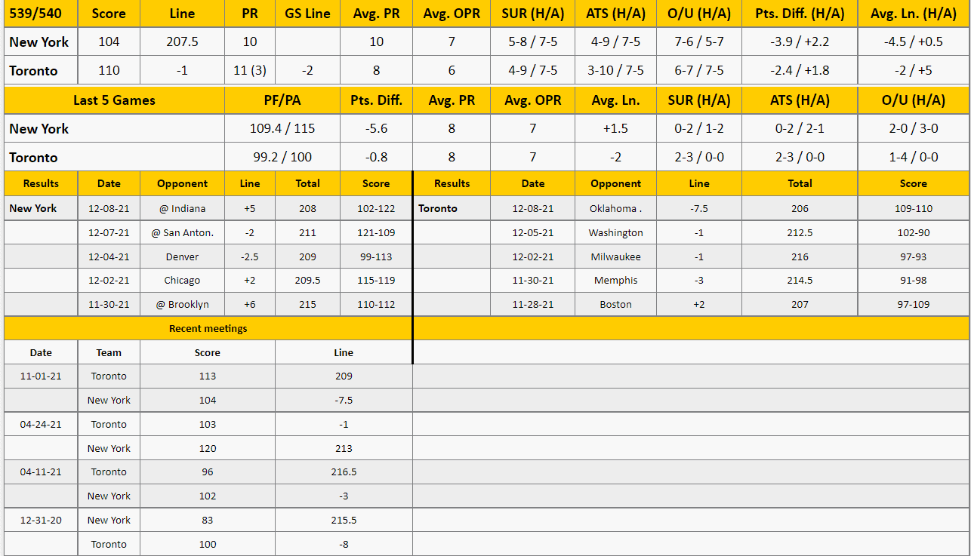Select Toronto PF/PA 99.2 / 100
This screenshot has height=556, width=971.
pos(282,158)
